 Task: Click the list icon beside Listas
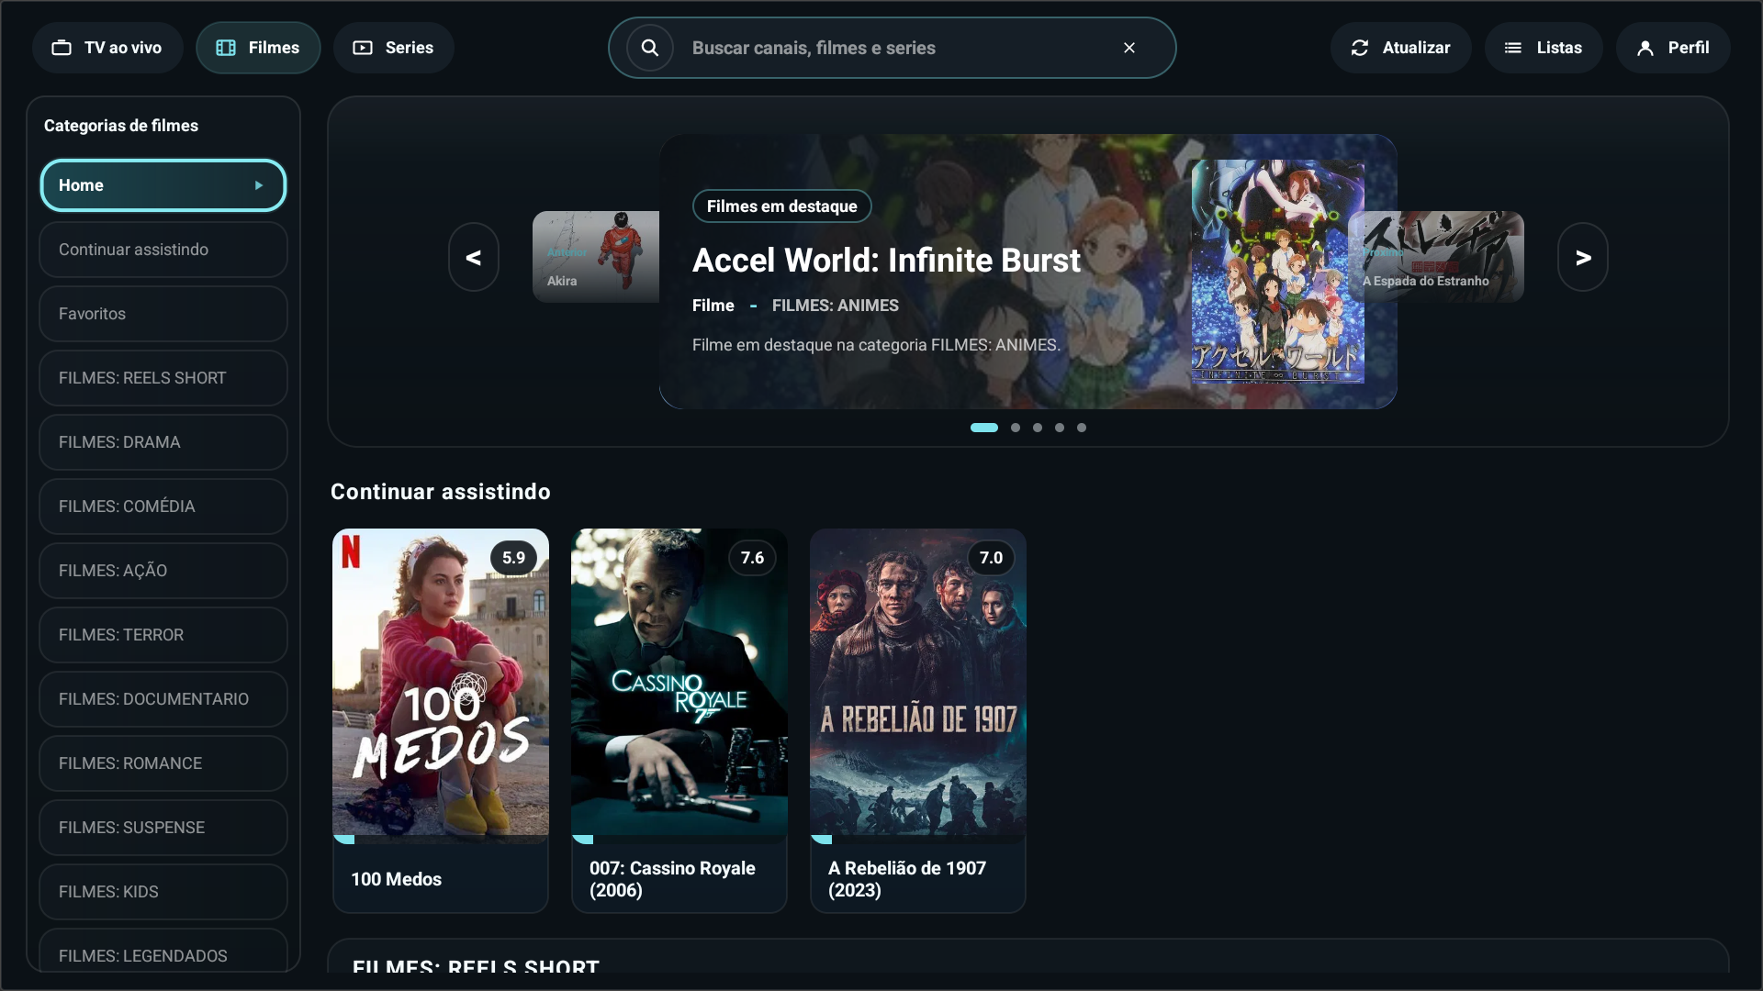[x=1513, y=48]
